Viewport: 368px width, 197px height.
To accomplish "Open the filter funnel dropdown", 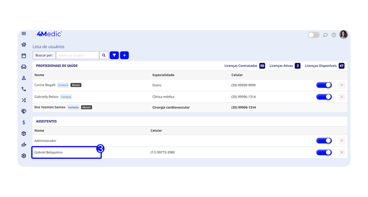I will point(114,55).
